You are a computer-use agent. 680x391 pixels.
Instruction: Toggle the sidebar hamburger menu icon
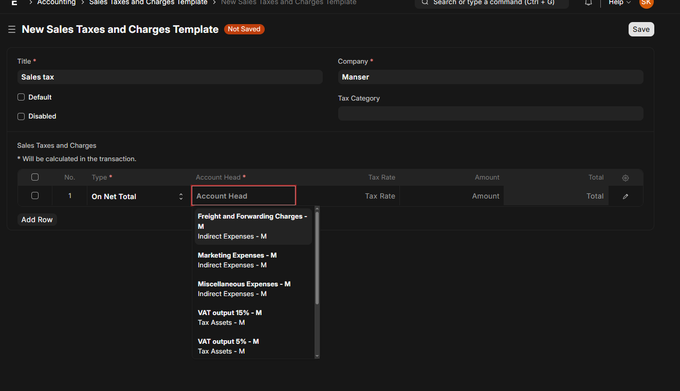(x=12, y=30)
